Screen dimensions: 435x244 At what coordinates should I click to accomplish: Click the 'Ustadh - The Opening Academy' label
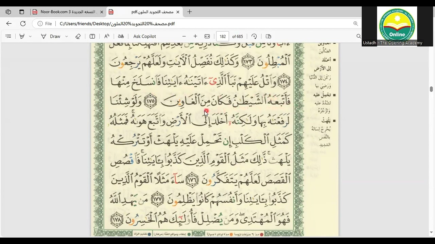click(393, 43)
